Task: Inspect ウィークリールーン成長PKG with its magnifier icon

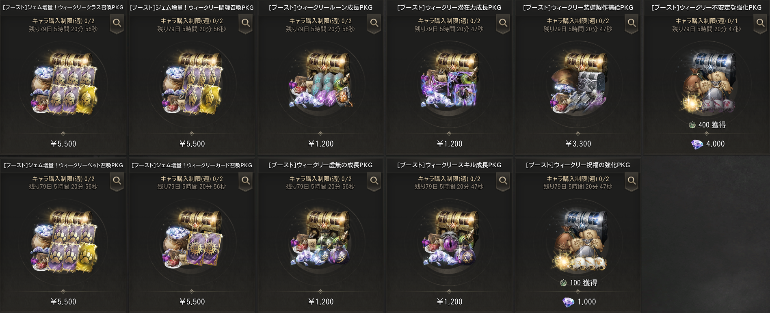Action: [374, 24]
